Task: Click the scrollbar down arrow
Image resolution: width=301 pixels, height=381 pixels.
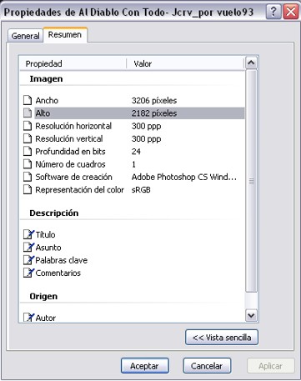Action: pyautogui.click(x=251, y=315)
